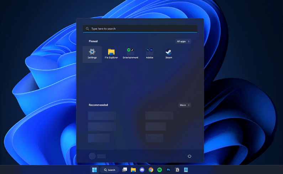The image size is (283, 174).
Task: Open Task View from the taskbar
Action: tap(125, 170)
